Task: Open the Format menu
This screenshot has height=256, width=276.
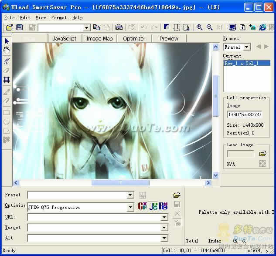Action: point(59,17)
